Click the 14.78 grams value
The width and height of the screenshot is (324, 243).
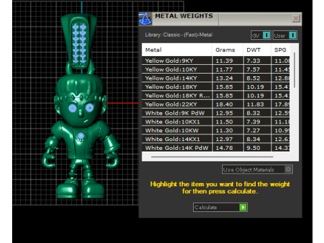pos(224,148)
